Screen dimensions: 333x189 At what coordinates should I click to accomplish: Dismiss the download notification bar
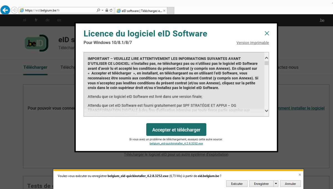[300, 175]
